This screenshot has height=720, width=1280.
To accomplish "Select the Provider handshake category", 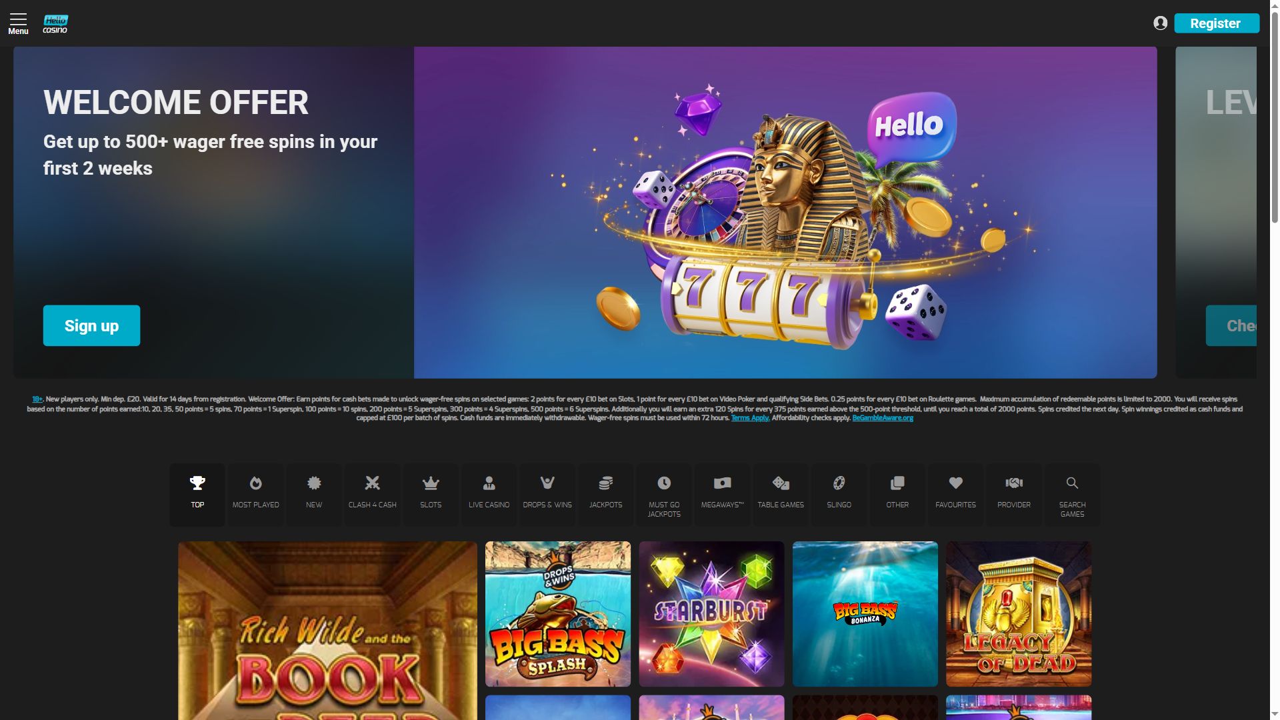I will [1014, 495].
